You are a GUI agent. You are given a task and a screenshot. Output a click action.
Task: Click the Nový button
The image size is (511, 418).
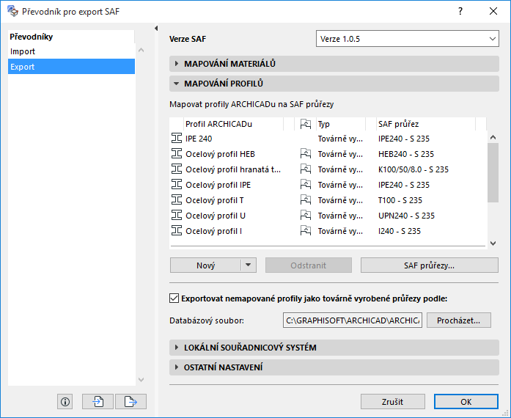[x=205, y=265]
